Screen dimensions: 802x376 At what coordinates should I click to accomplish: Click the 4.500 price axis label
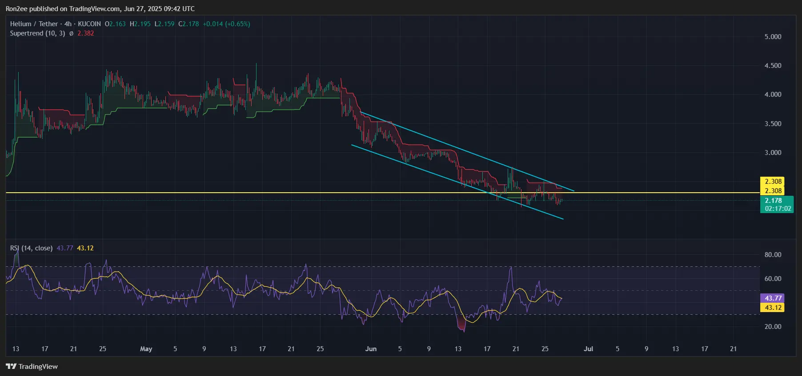[773, 66]
